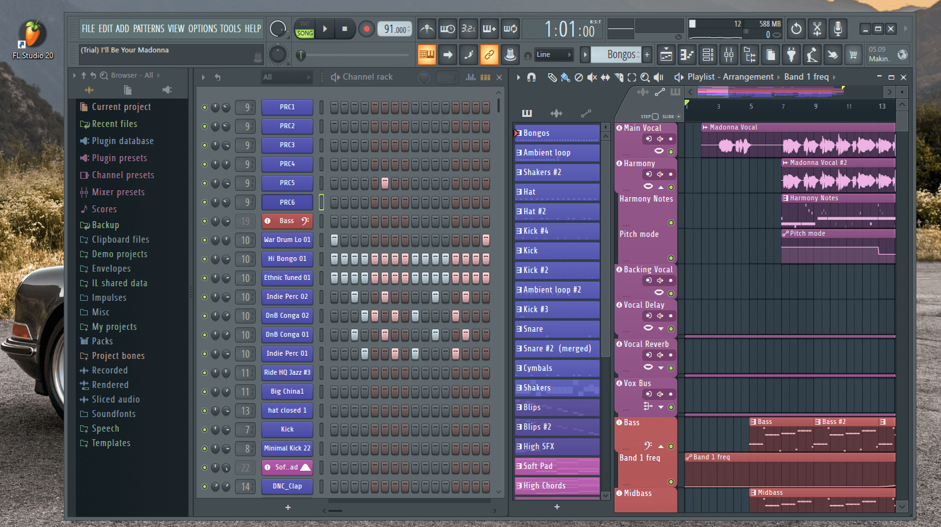
Task: Open the Mixer view icon
Action: coord(729,55)
